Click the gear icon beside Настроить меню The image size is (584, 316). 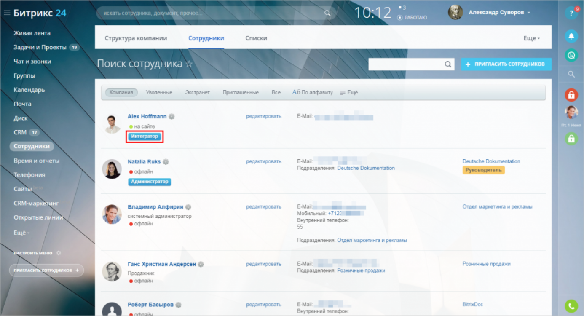[x=59, y=253]
